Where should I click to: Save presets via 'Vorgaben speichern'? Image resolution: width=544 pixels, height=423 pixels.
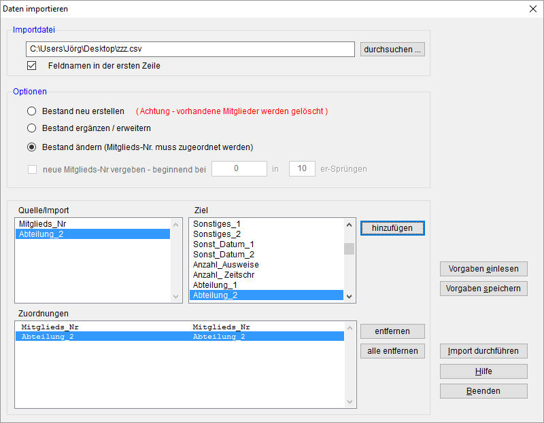483,289
